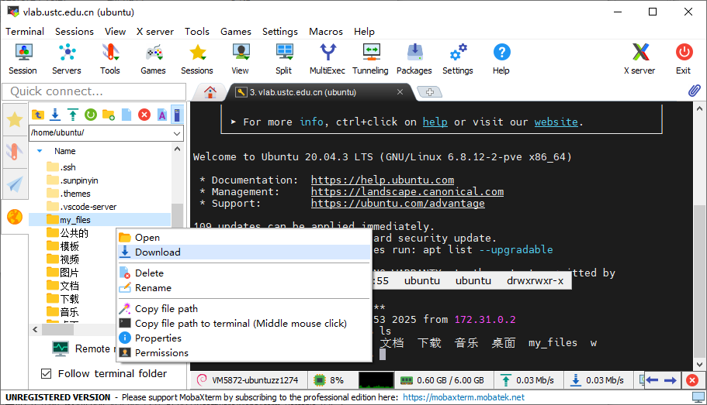Collapse the Name column tree arrow
707x405 pixels.
tap(40, 151)
